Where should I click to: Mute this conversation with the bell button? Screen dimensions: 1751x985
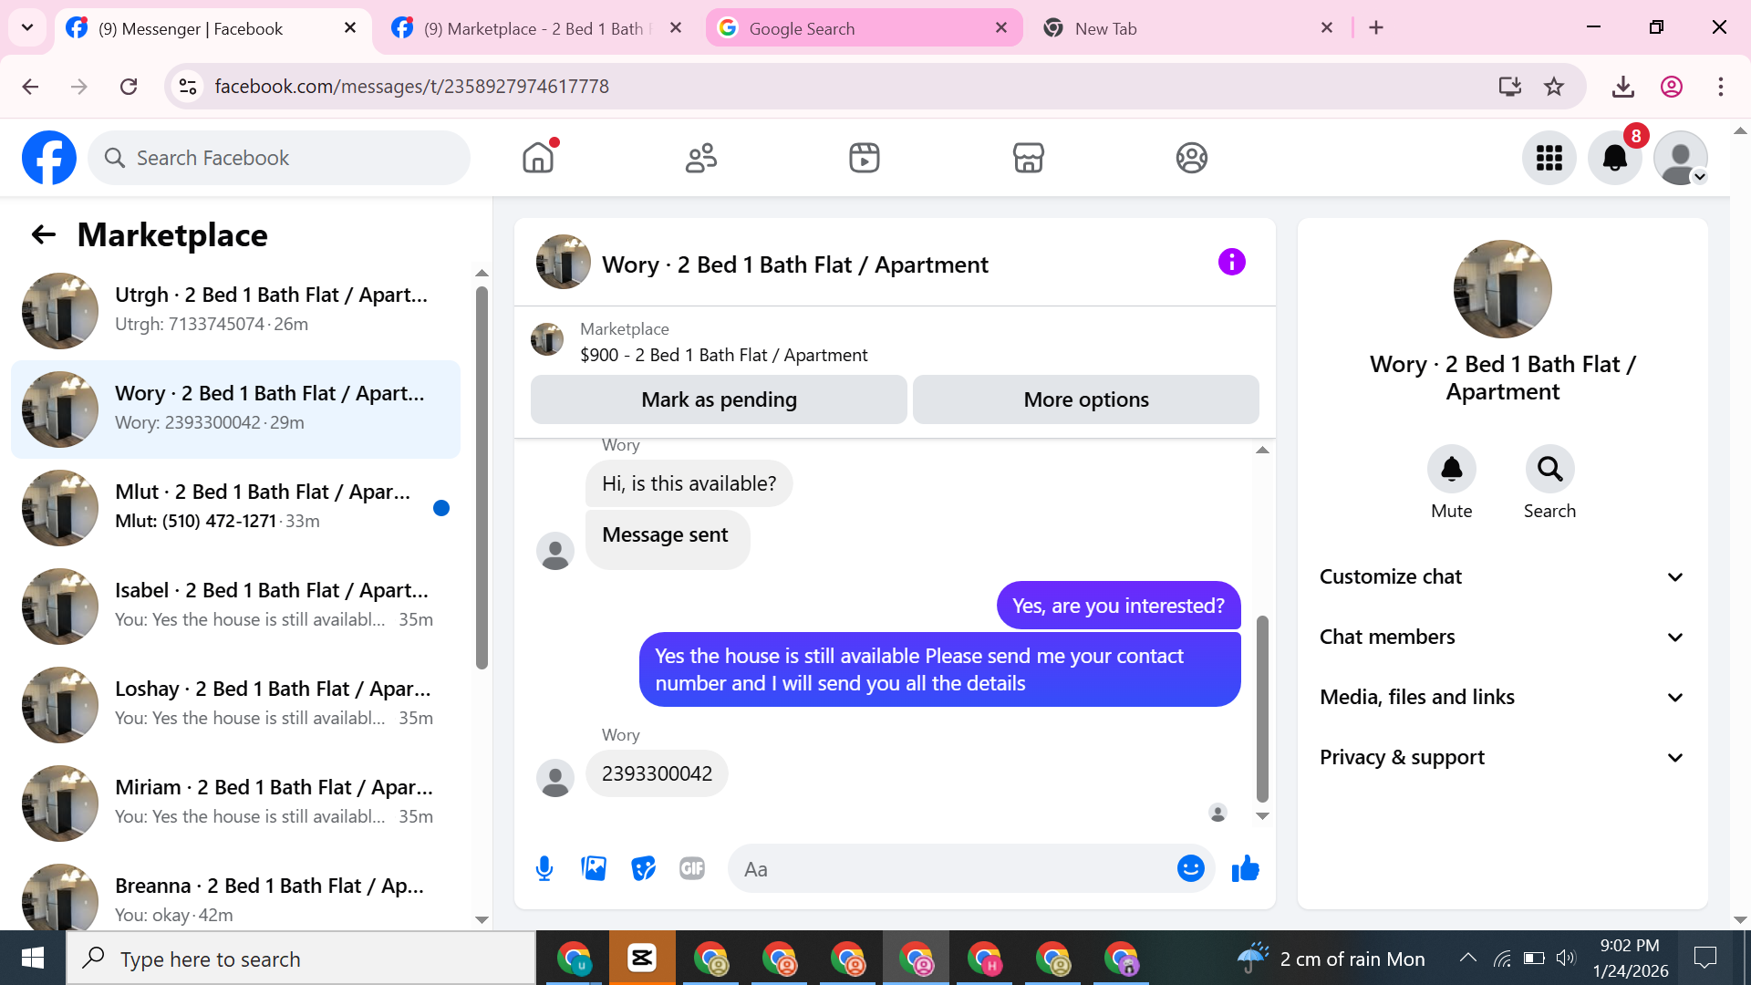(1451, 469)
